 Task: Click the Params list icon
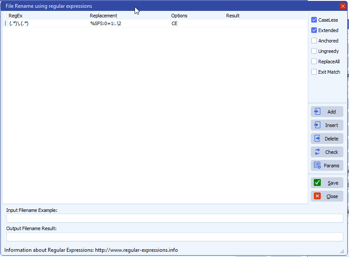click(317, 166)
